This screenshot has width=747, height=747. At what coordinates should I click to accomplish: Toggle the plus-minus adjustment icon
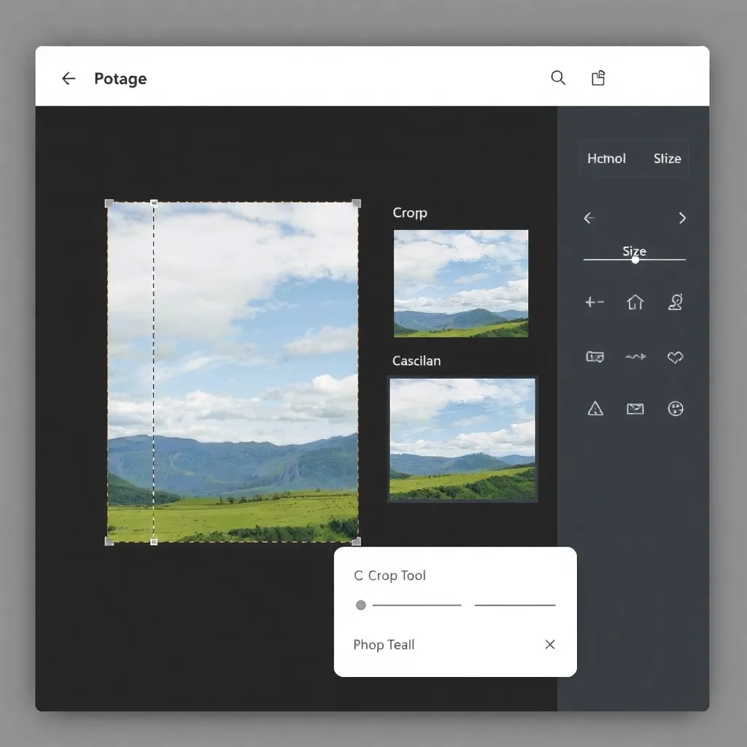coord(594,302)
